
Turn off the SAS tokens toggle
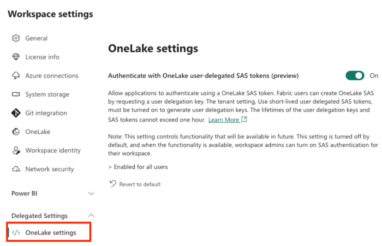point(355,76)
